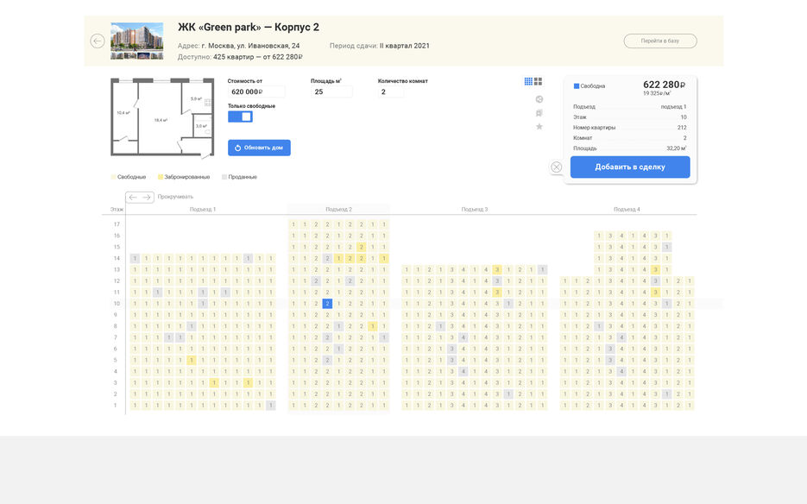Open the building photo thumbnail

[136, 41]
